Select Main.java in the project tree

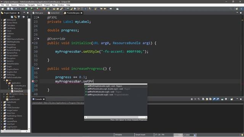click(x=18, y=88)
